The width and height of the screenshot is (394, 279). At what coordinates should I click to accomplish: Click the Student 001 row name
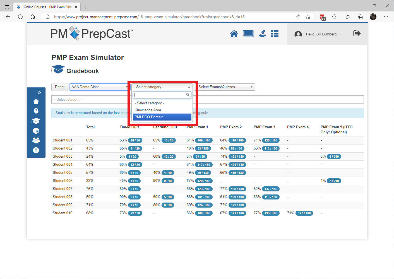[x=63, y=140]
